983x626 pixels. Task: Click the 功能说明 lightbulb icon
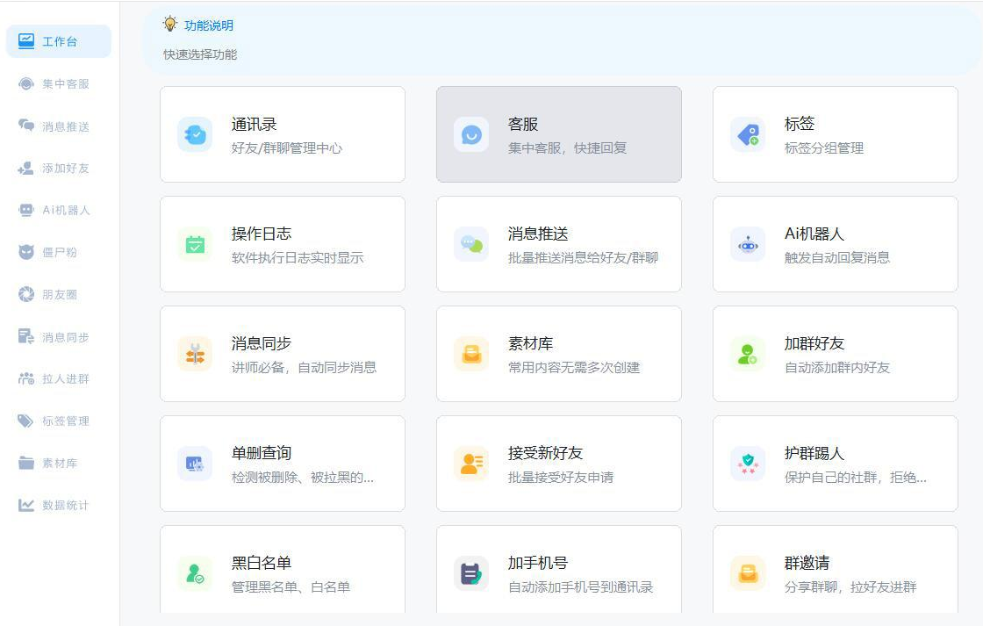point(170,25)
